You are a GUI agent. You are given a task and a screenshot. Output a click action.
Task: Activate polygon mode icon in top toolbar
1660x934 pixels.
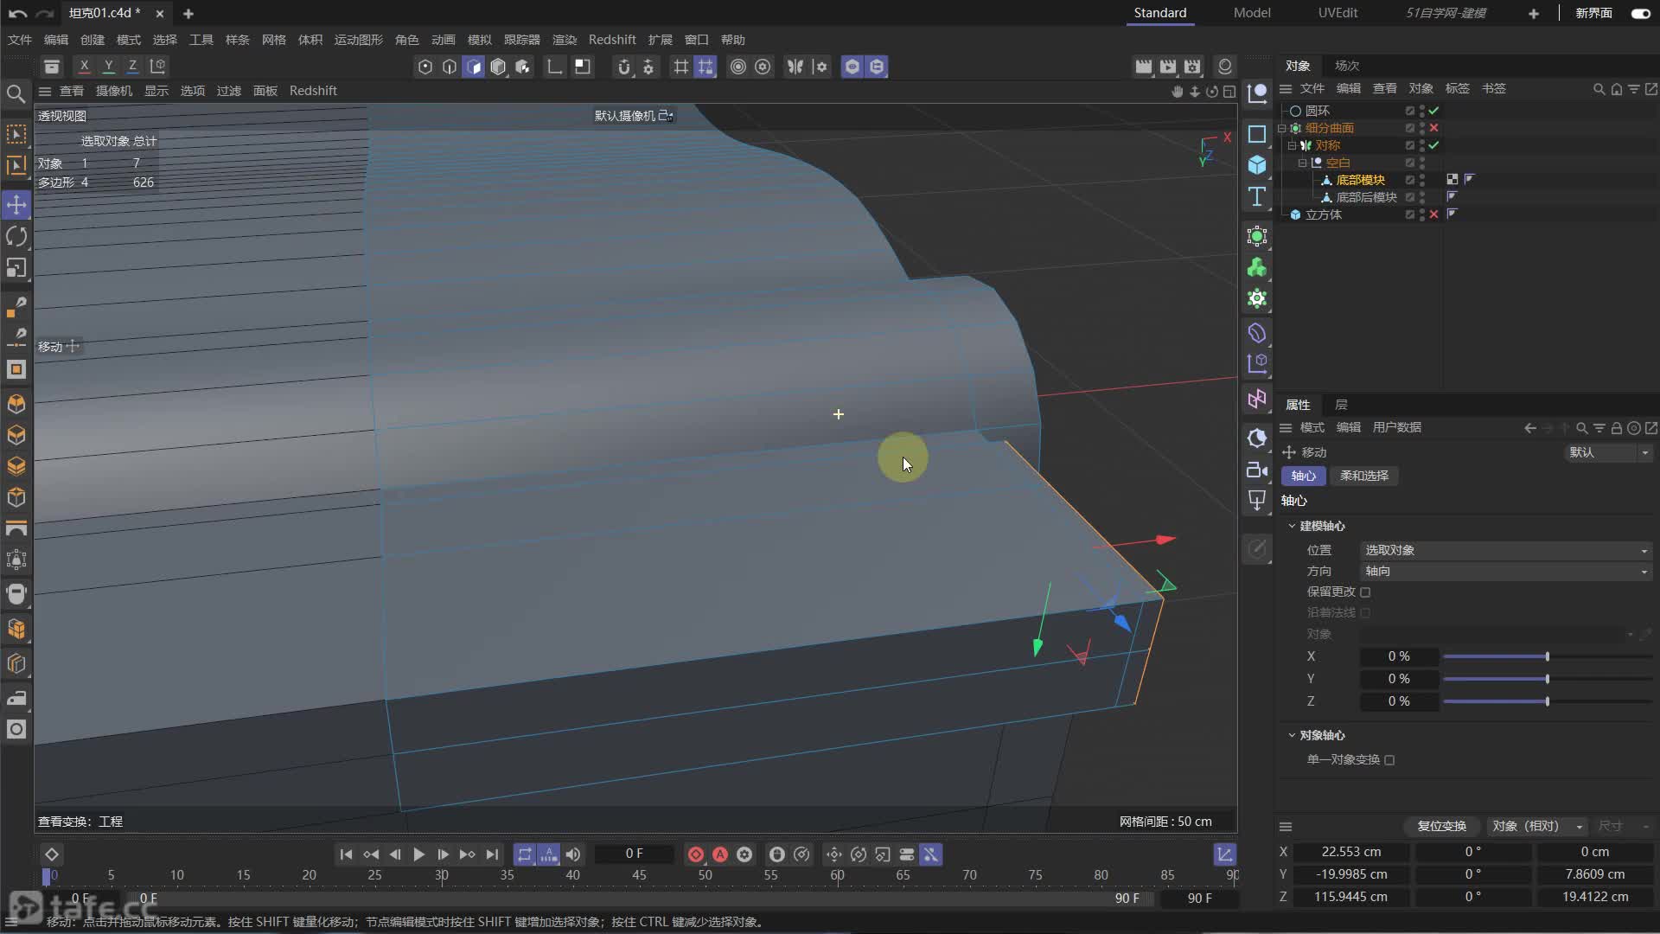click(474, 67)
